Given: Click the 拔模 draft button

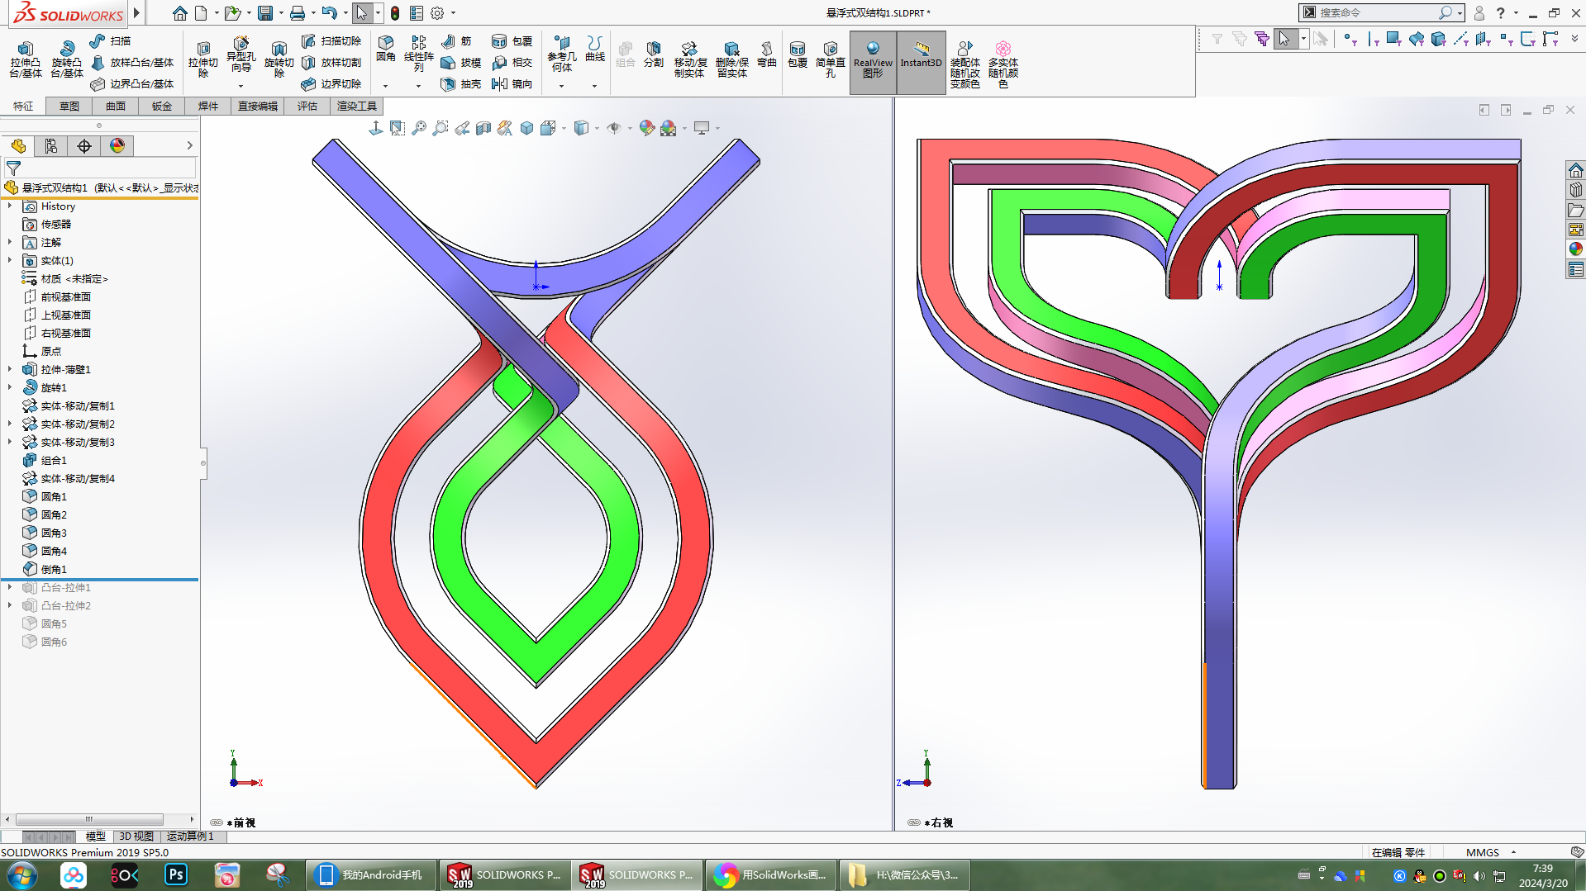Looking at the screenshot, I should [x=461, y=63].
